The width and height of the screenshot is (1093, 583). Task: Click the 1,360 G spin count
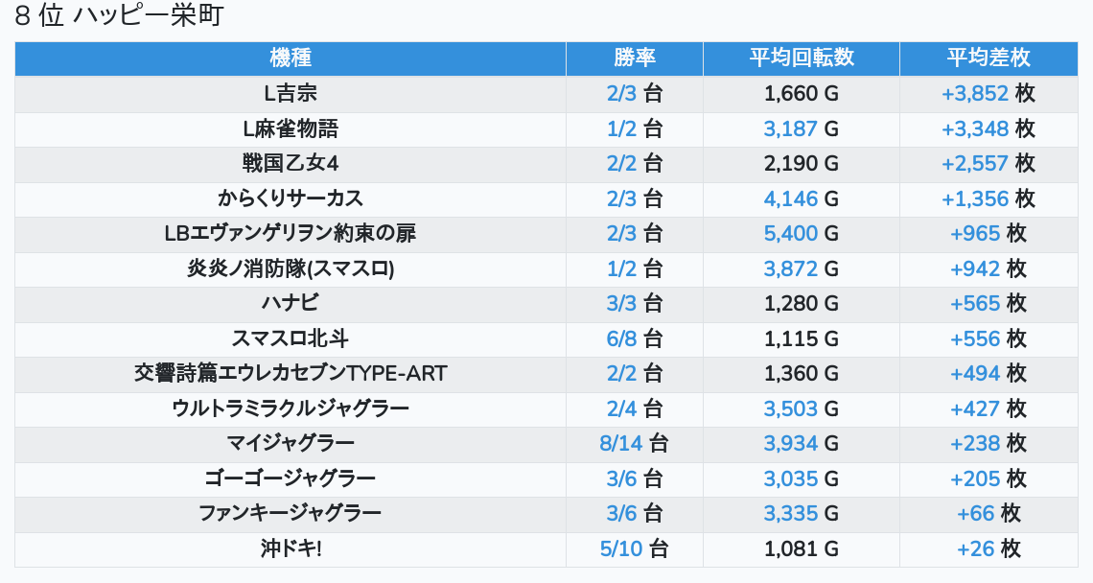[802, 373]
